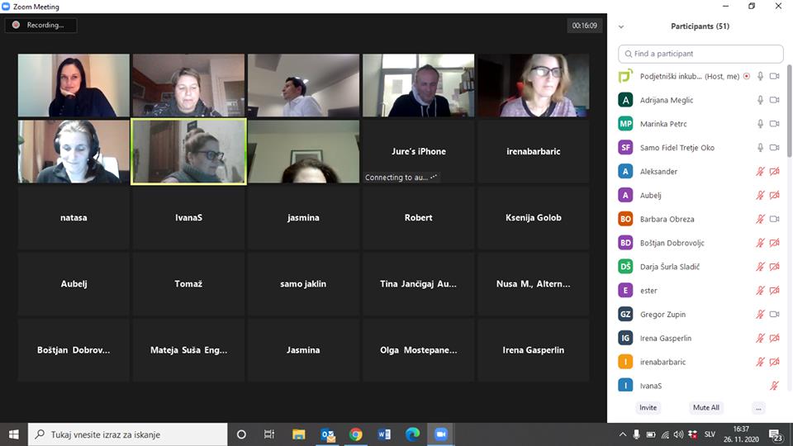
Task: Click the Invite button
Action: pyautogui.click(x=648, y=408)
